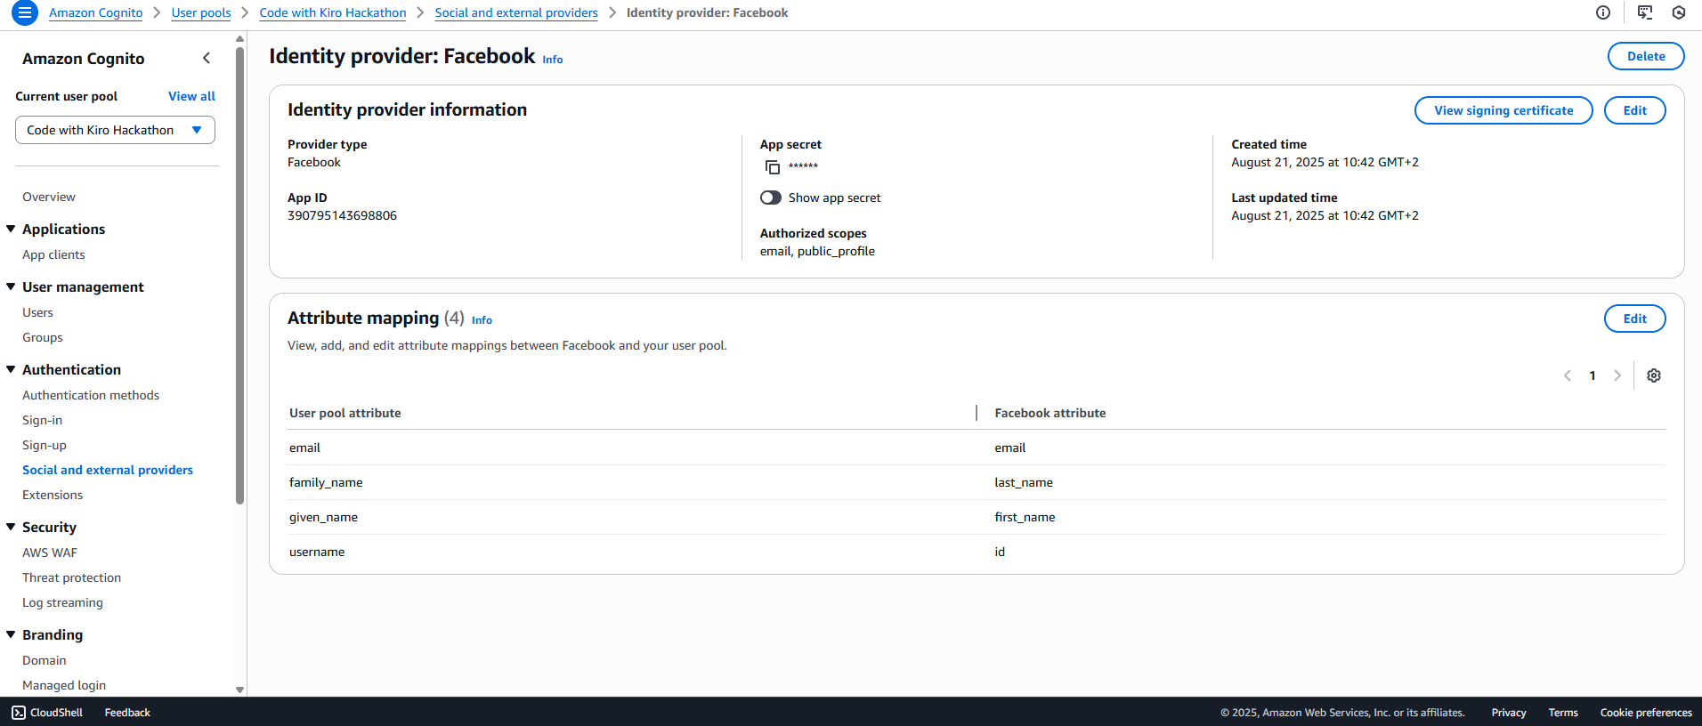Open Sign-up settings
Image resolution: width=1702 pixels, height=726 pixels.
coord(45,445)
